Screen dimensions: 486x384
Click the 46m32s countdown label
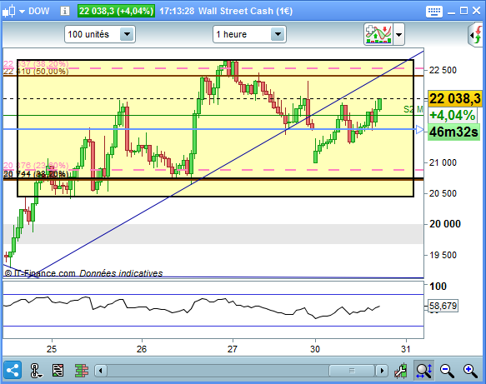pos(453,132)
